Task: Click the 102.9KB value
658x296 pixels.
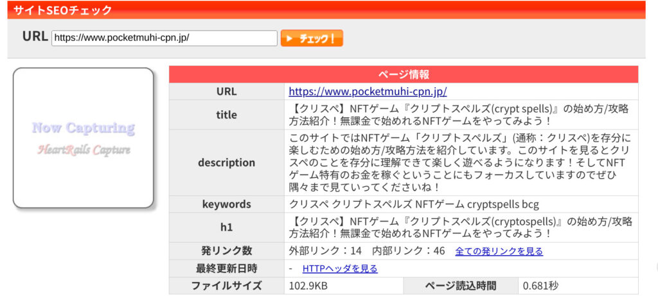Action: [308, 286]
